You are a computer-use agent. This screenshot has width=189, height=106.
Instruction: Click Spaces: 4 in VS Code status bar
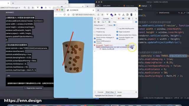(x=169, y=98)
